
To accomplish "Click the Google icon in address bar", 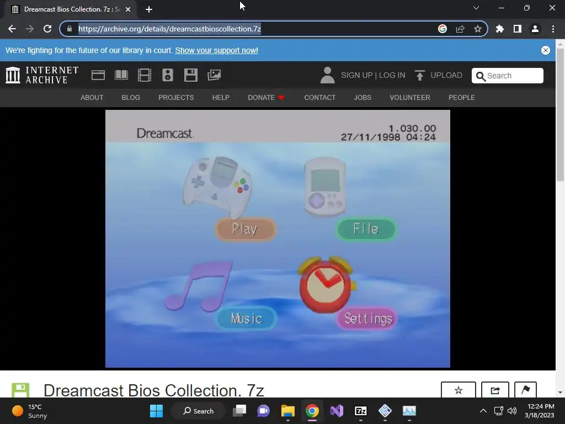I will (x=443, y=29).
